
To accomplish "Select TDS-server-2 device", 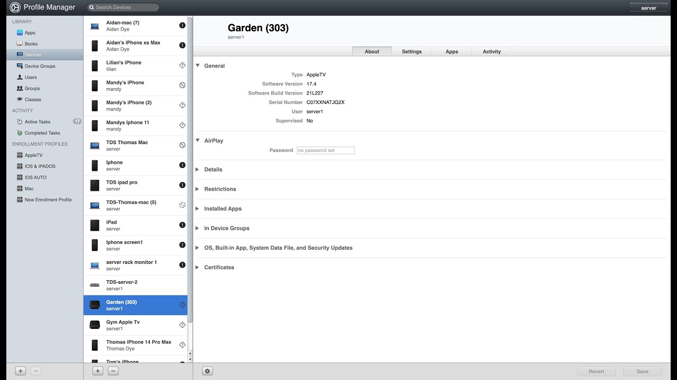I will [x=135, y=285].
